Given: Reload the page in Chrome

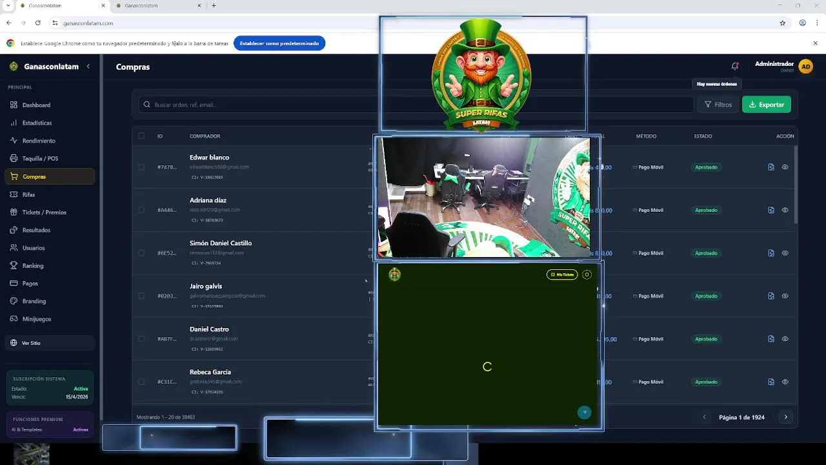Looking at the screenshot, I should (x=38, y=23).
